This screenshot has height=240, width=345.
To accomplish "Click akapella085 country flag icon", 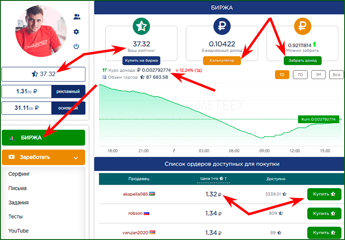I will coord(152,194).
